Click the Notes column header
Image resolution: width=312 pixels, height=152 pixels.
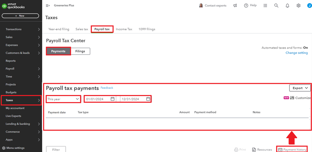[256, 112]
